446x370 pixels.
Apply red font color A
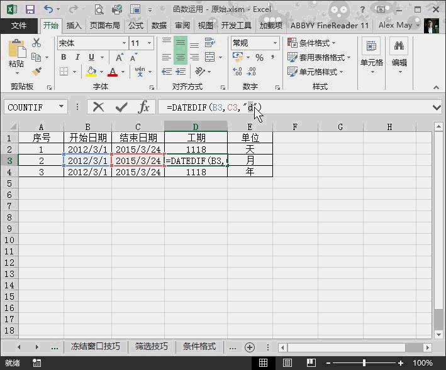(113, 72)
